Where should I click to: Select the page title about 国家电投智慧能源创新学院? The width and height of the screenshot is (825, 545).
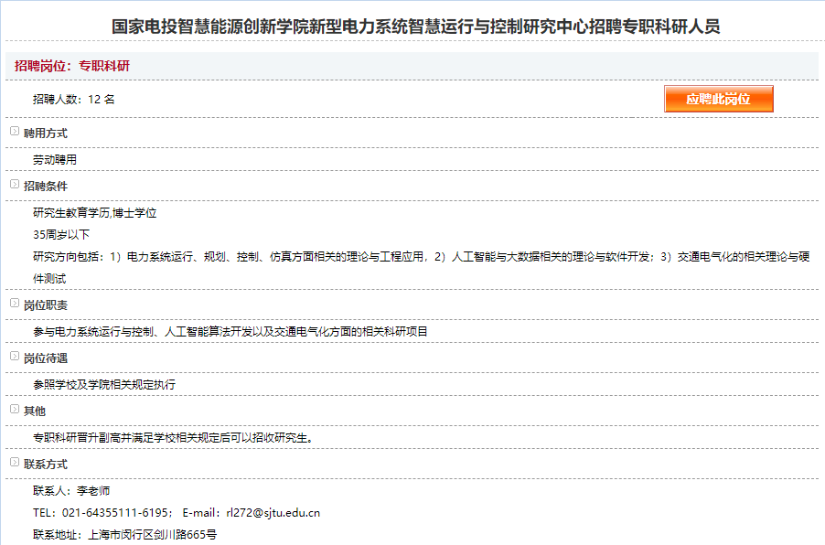415,27
